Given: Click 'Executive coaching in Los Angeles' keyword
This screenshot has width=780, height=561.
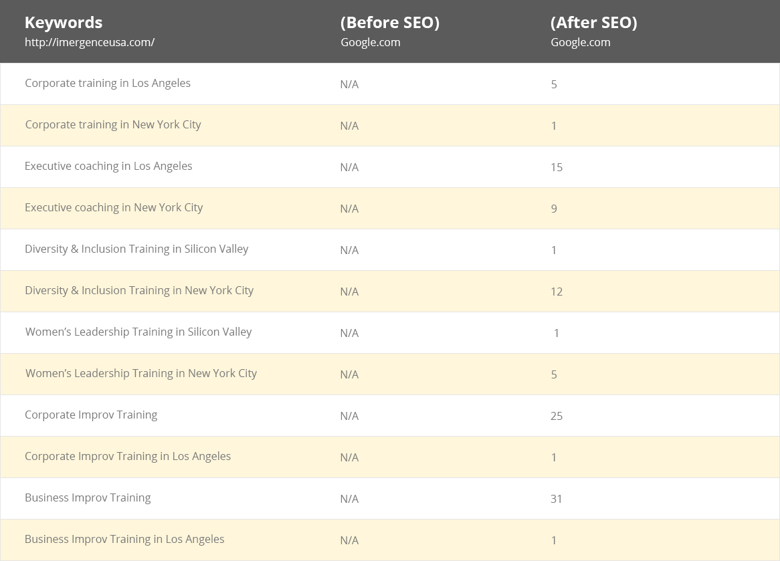Looking at the screenshot, I should [x=108, y=166].
